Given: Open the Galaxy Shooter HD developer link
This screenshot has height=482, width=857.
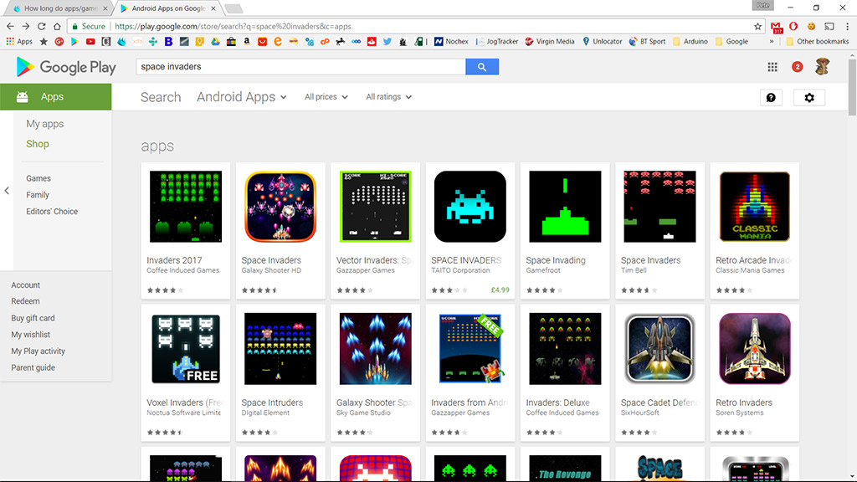Looking at the screenshot, I should click(x=271, y=270).
